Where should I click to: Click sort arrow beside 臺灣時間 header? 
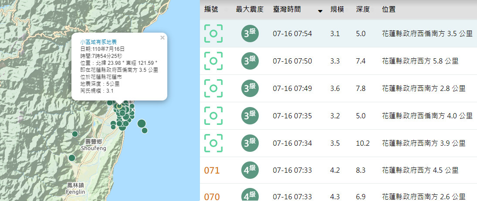click(320, 11)
